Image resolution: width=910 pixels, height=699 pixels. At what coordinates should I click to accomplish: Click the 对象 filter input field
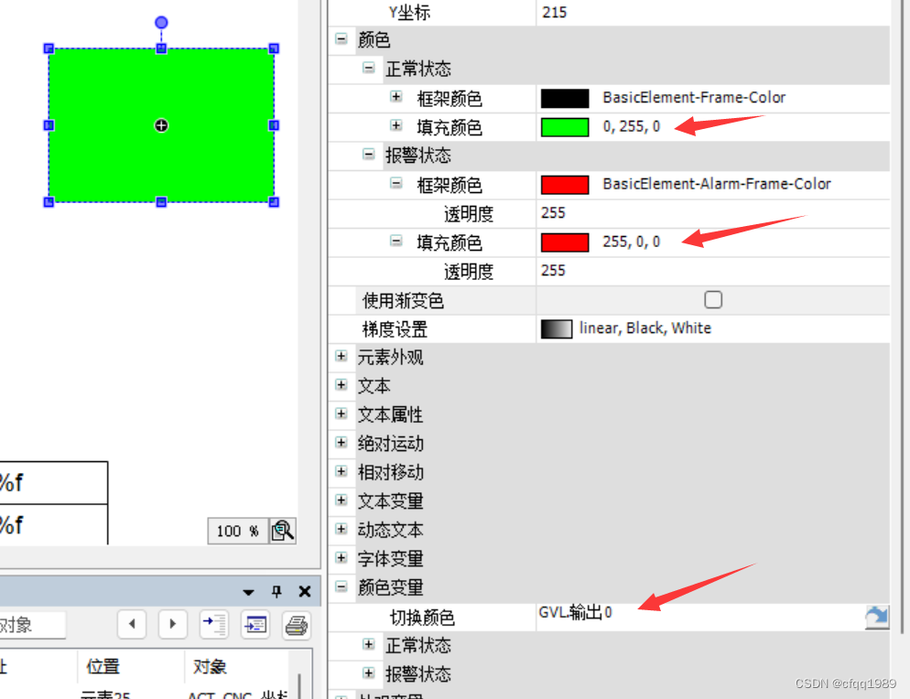point(32,625)
